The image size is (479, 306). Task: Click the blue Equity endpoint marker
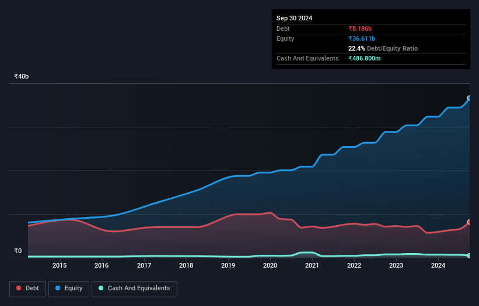coord(469,98)
